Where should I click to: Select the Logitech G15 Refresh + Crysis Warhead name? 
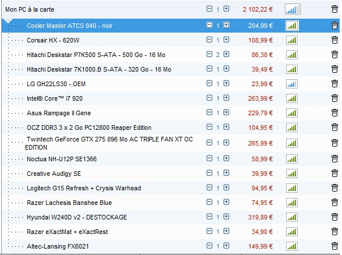[x=84, y=188]
